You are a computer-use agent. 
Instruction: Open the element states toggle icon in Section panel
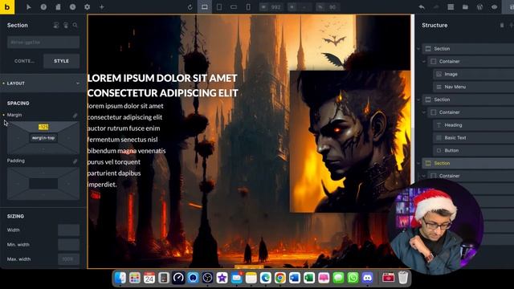point(56,25)
